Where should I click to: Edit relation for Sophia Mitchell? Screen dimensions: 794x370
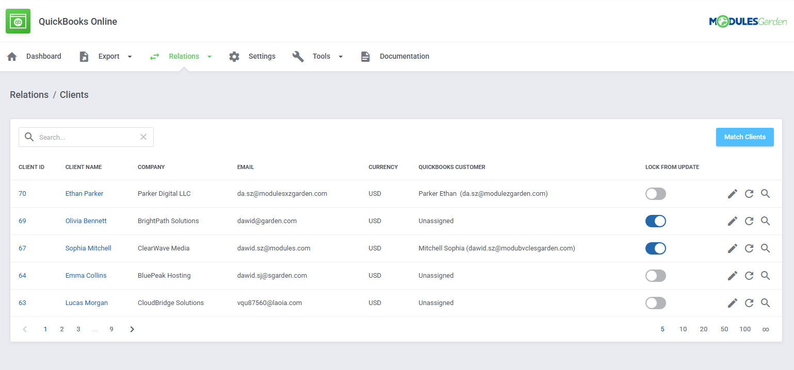point(733,248)
